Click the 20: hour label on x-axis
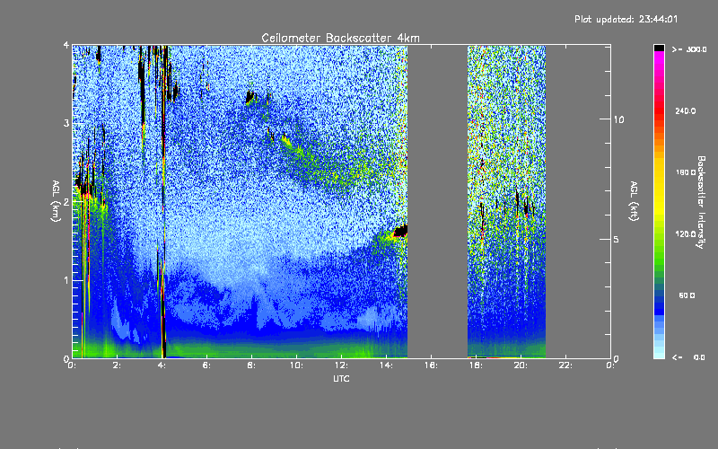Screen dimensions: 718x449 point(521,365)
